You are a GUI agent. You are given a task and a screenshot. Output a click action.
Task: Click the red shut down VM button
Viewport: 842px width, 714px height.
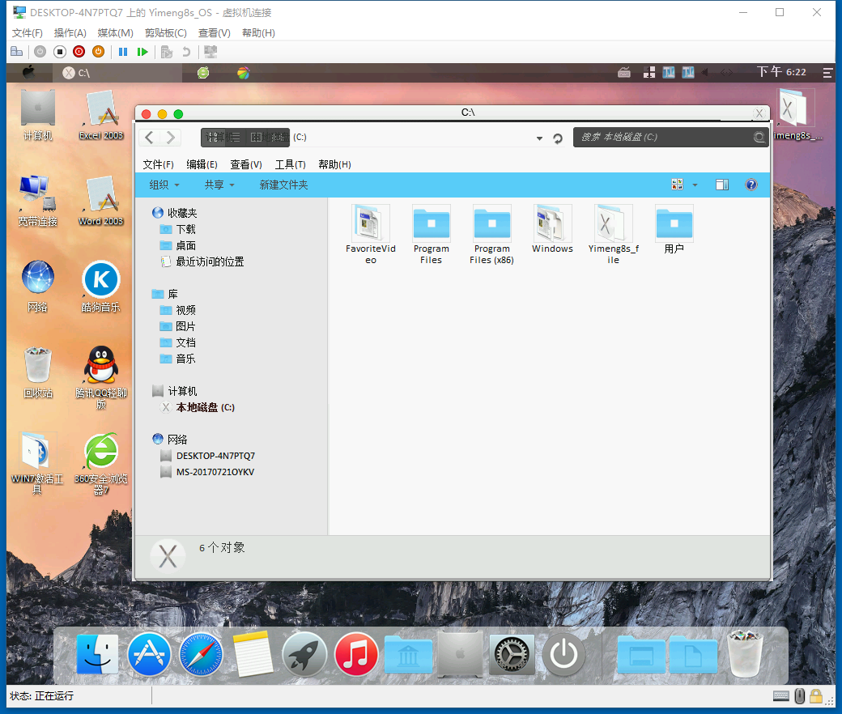[79, 52]
